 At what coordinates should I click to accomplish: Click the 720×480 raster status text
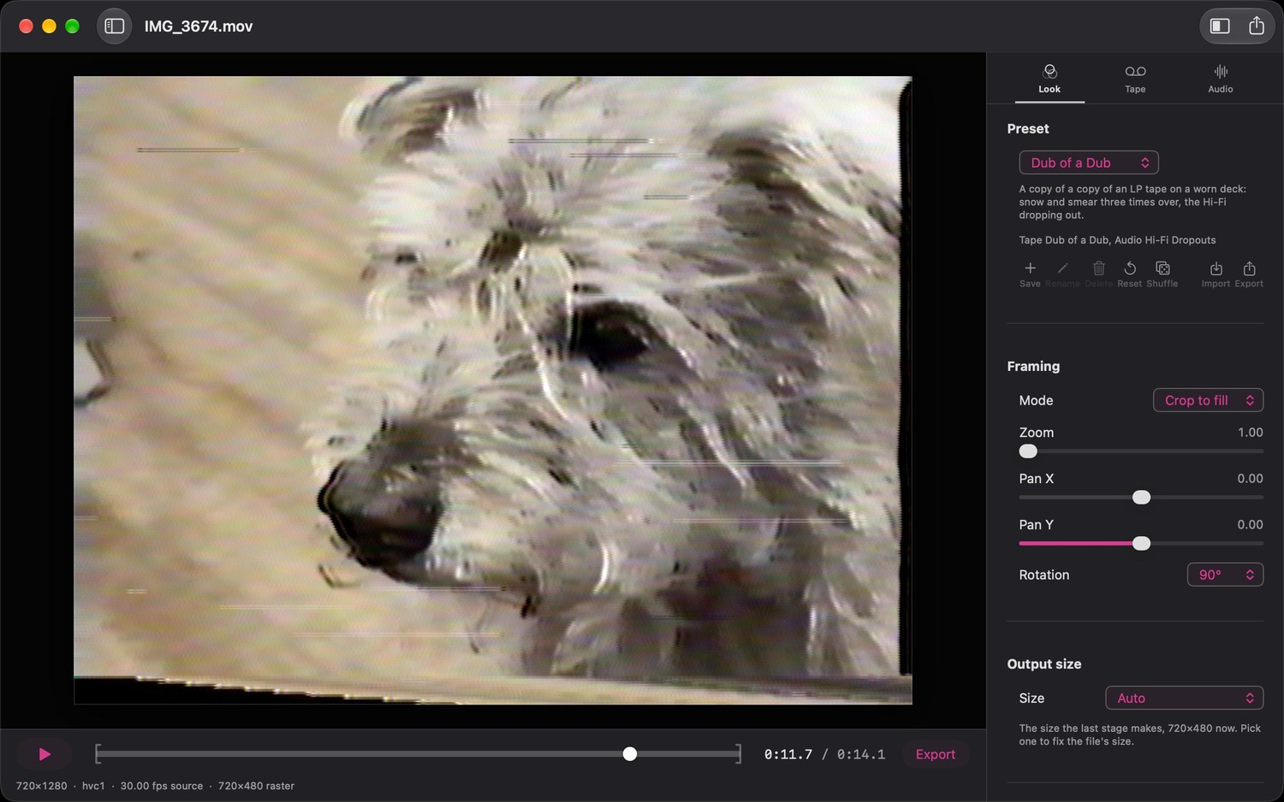(256, 786)
